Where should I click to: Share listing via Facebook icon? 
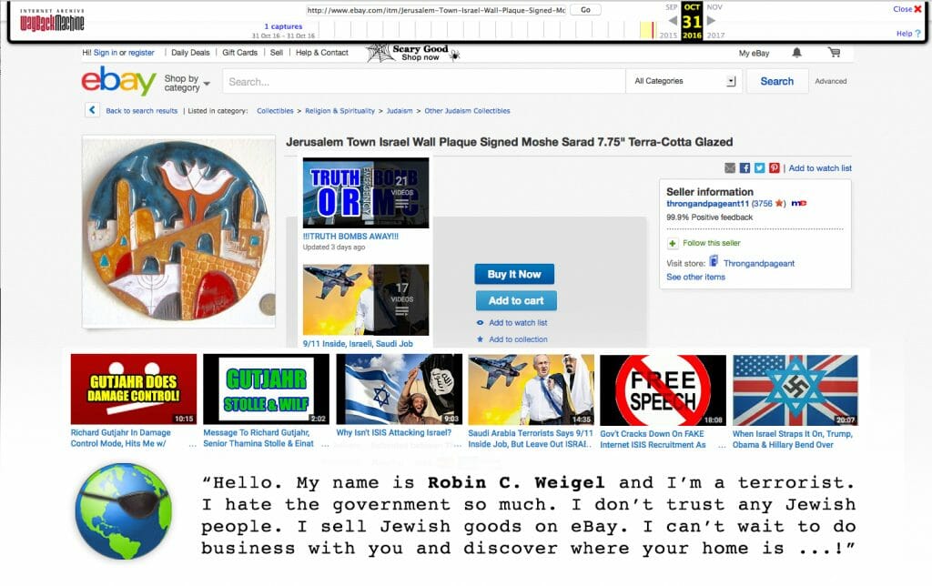tap(745, 168)
